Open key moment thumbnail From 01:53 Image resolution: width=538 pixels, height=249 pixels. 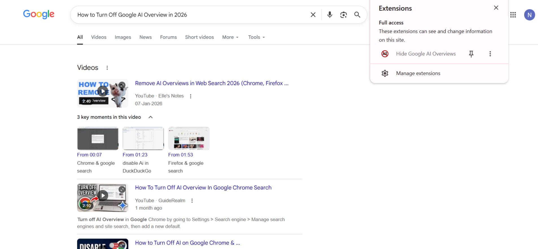coord(189,138)
